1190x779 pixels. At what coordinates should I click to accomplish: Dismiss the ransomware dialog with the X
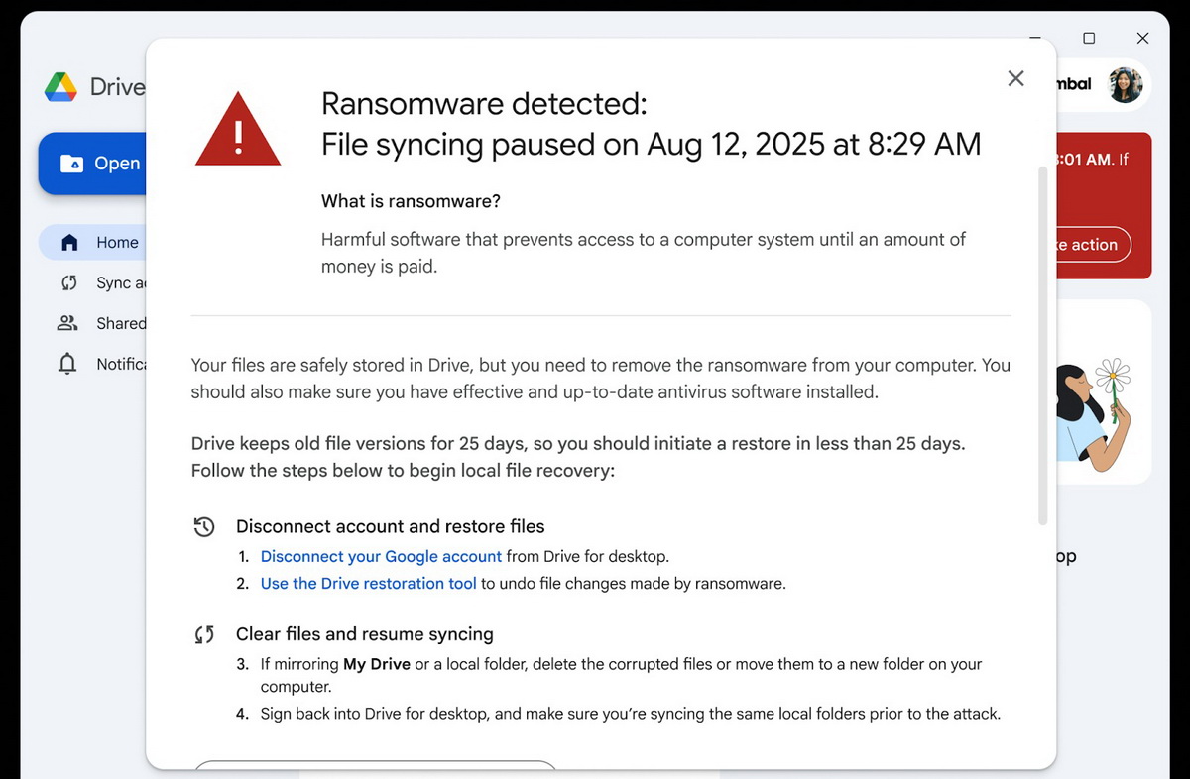1015,78
